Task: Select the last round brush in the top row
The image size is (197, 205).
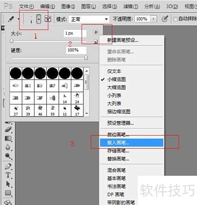Action: 77,73
